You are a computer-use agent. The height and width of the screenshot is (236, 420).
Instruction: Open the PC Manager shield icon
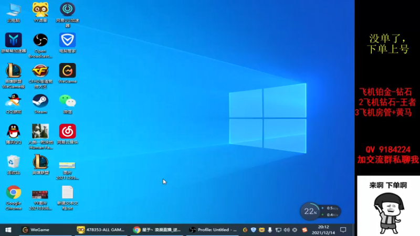67,43
